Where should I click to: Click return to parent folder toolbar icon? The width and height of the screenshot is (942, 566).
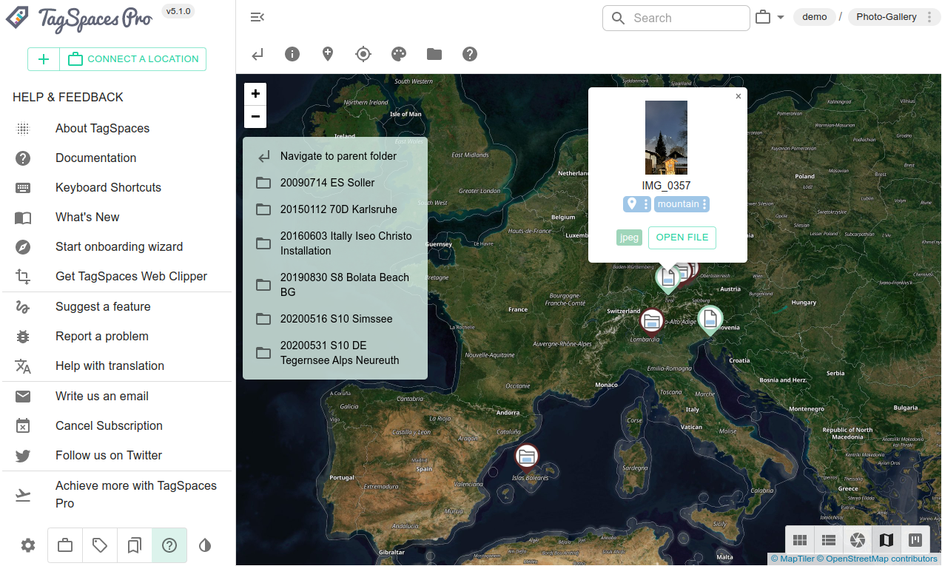tap(257, 54)
